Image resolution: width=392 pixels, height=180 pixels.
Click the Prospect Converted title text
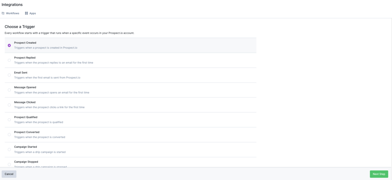pyautogui.click(x=27, y=132)
